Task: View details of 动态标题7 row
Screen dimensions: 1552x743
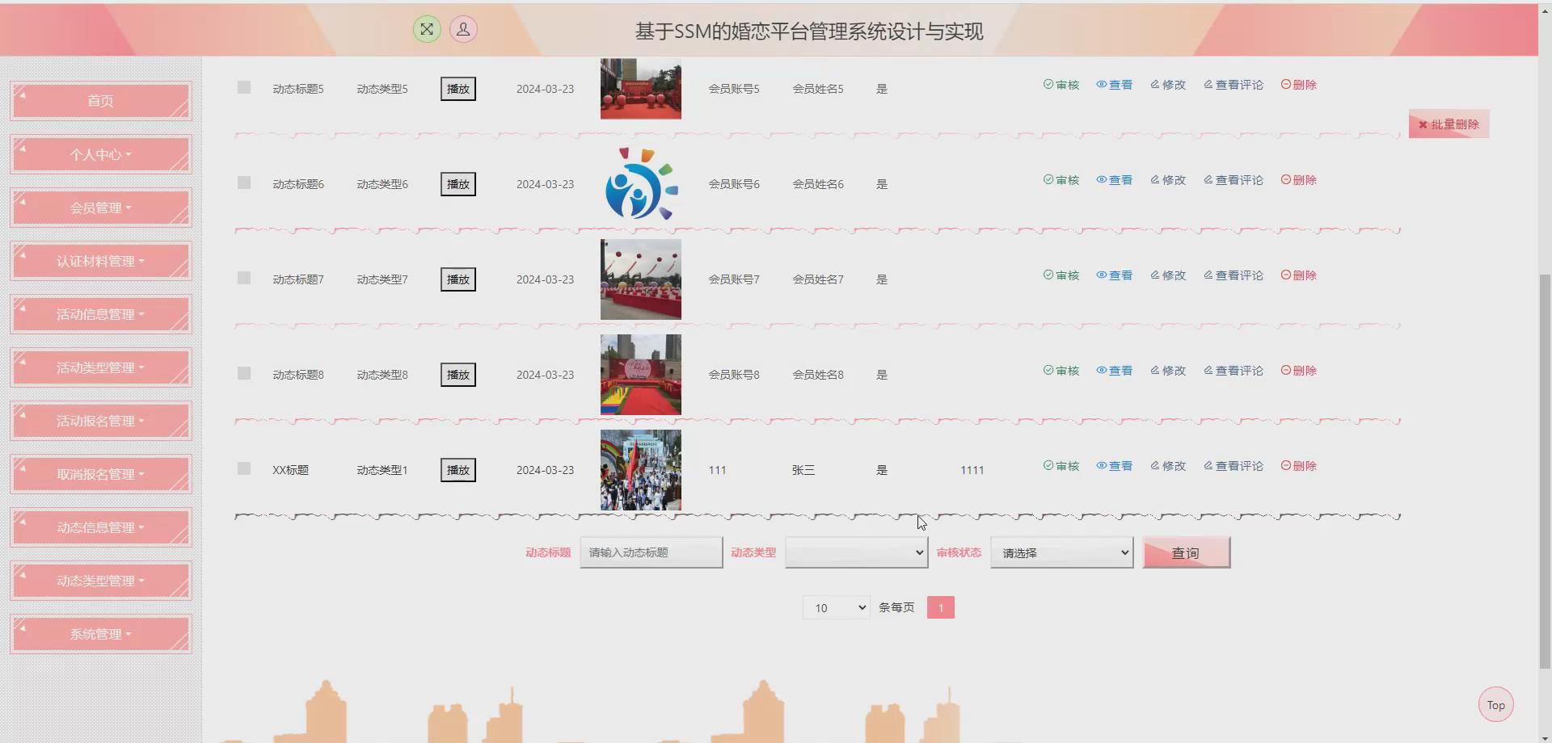Action: click(1115, 275)
